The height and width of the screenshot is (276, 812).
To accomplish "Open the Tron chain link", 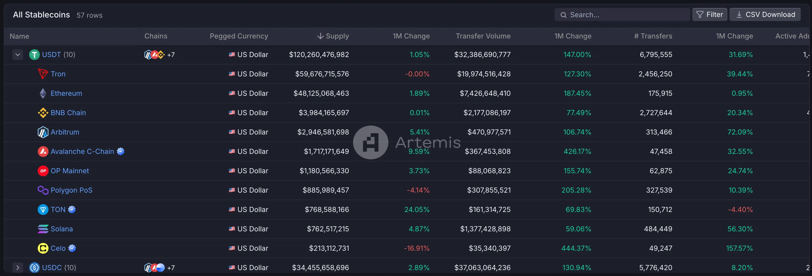I will click(x=58, y=74).
